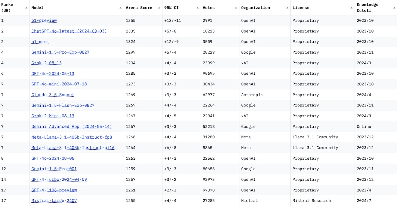Screen dimensions: 397x206
Task: Click the Gemini Advanced App link
Action: [71, 126]
